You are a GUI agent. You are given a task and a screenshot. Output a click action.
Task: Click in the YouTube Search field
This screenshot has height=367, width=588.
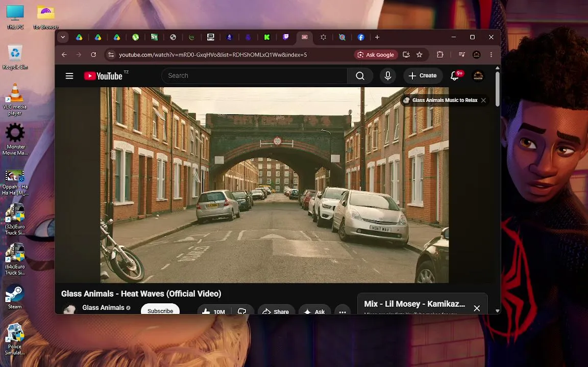point(254,76)
